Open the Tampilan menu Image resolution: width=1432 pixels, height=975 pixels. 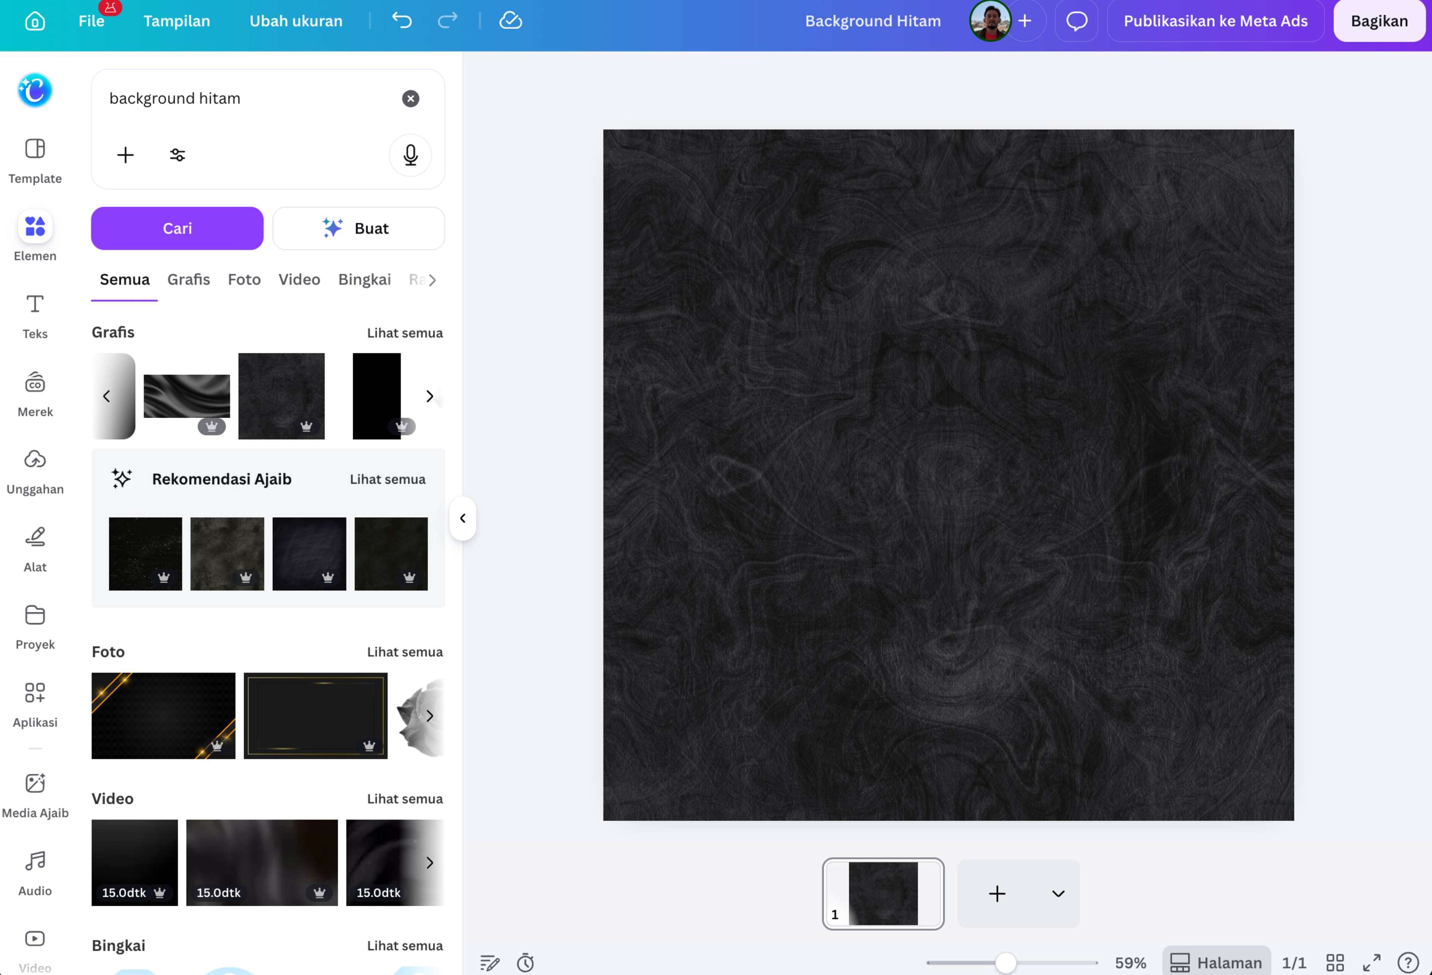(x=176, y=21)
